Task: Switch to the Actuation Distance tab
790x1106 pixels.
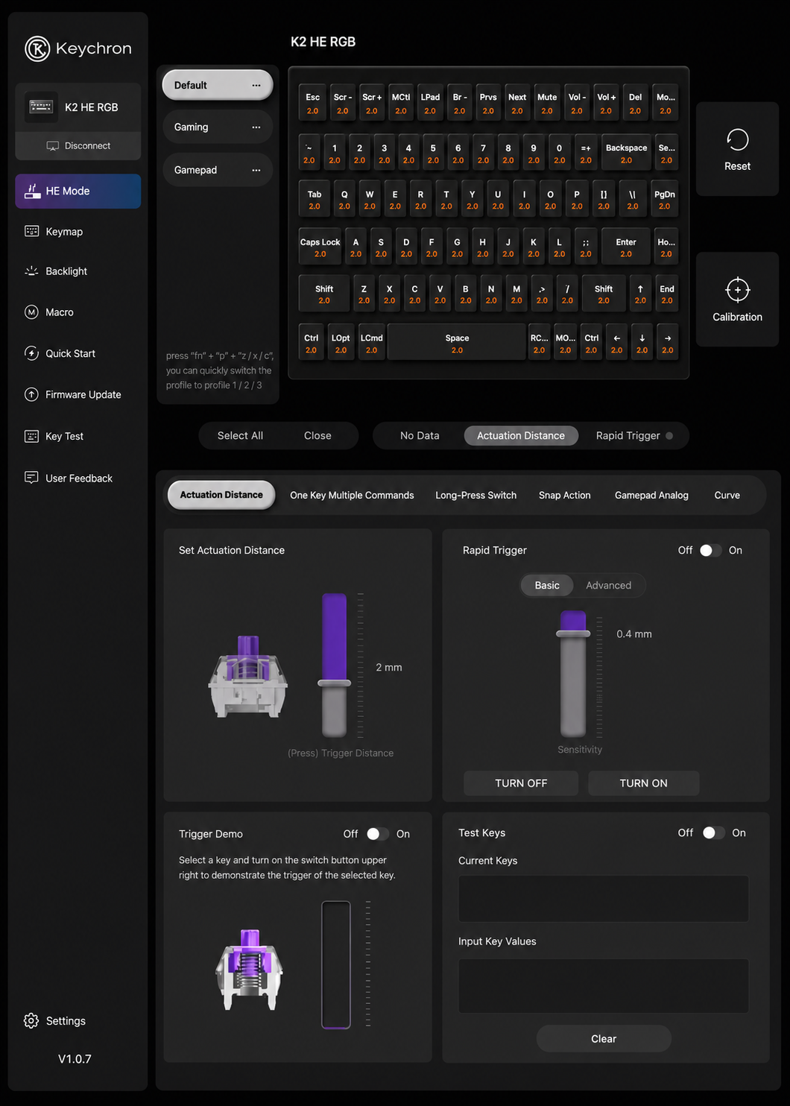Action: [221, 495]
